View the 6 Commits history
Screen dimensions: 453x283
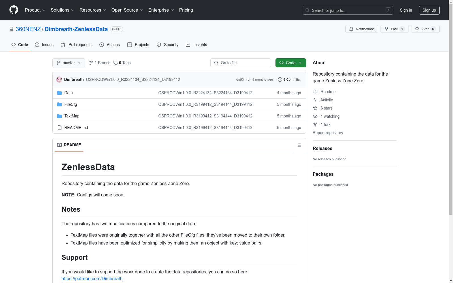[289, 80]
